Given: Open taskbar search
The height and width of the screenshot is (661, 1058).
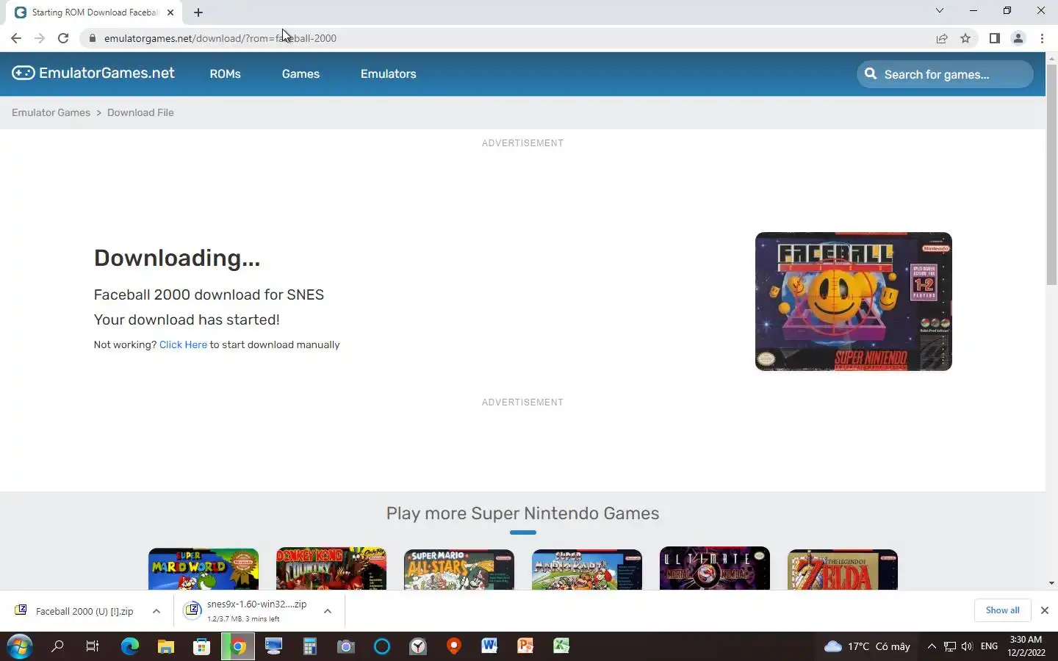Looking at the screenshot, I should pyautogui.click(x=57, y=646).
